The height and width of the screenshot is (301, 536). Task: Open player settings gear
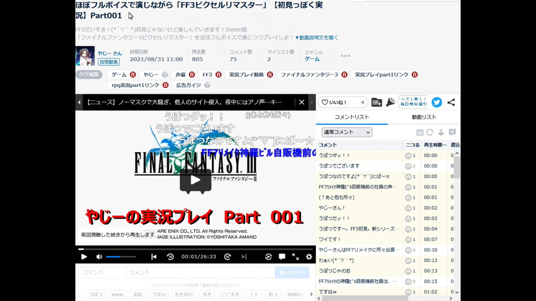(x=309, y=256)
